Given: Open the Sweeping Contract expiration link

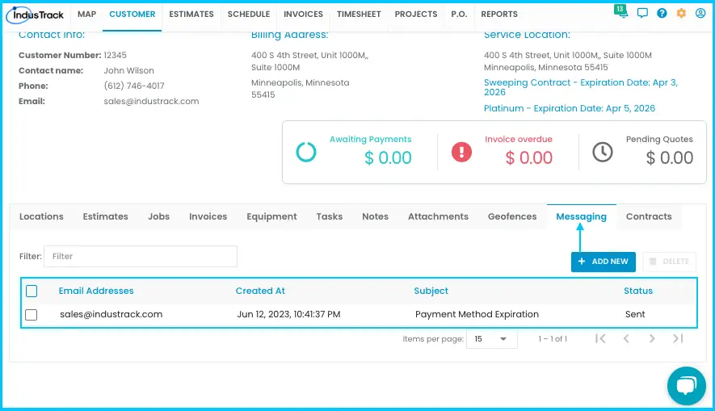Looking at the screenshot, I should click(580, 87).
